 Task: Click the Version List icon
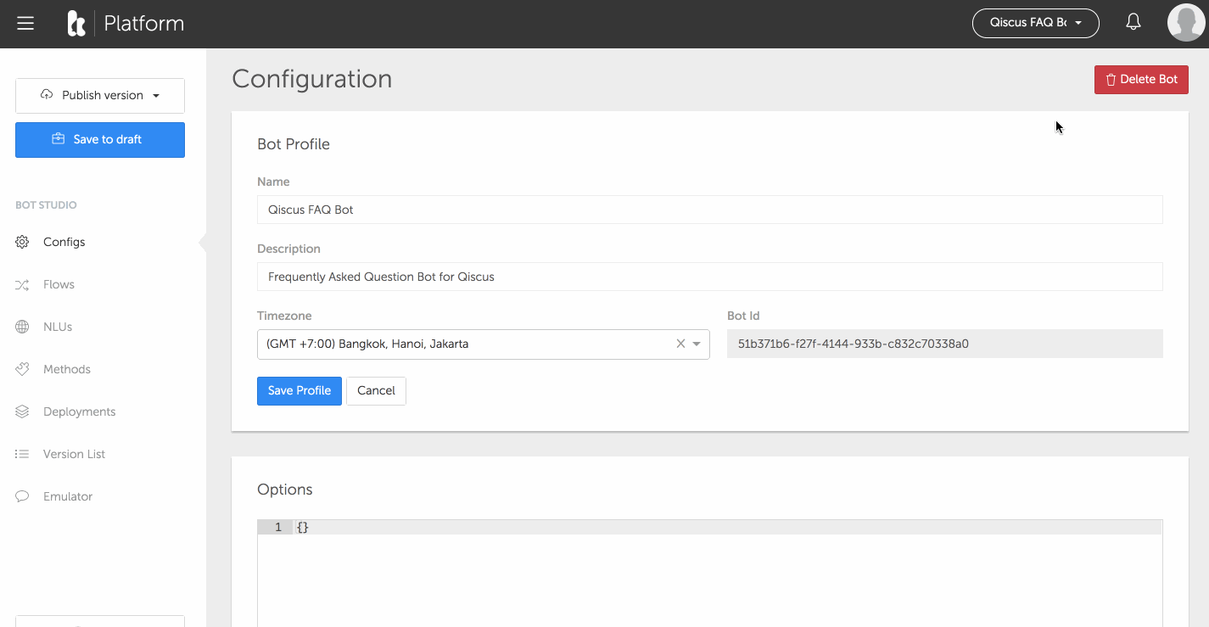23,454
